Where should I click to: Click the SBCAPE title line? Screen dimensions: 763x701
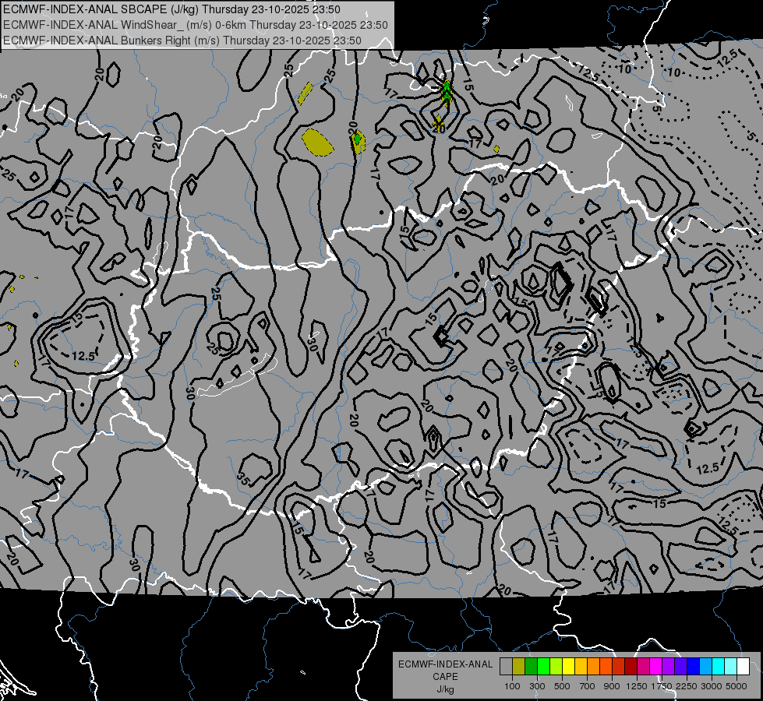(171, 9)
